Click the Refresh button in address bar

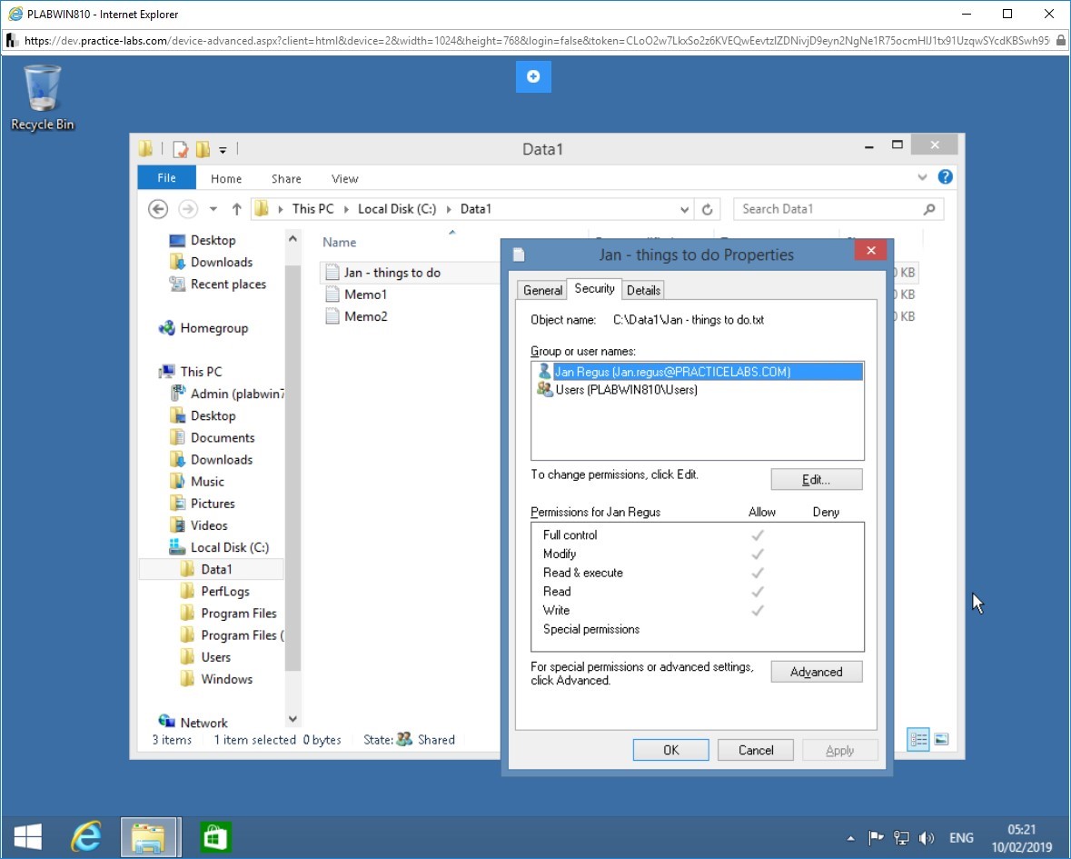[708, 210]
